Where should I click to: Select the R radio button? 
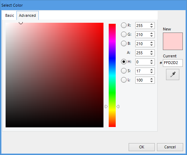(123, 25)
